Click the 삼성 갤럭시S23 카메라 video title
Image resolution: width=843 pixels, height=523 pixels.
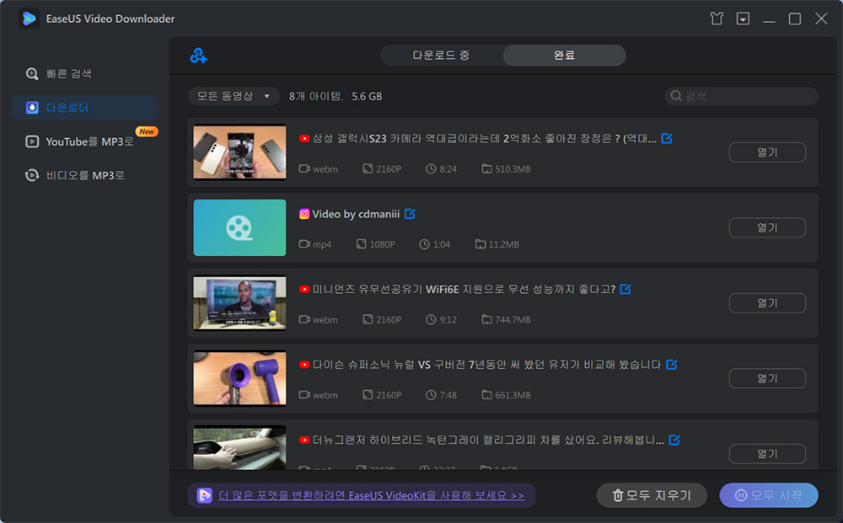click(485, 138)
